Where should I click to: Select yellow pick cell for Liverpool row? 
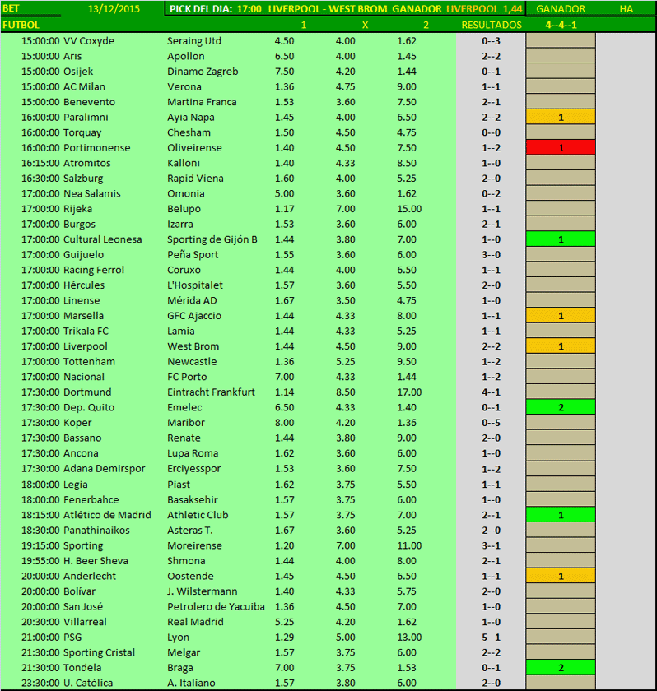pos(561,346)
